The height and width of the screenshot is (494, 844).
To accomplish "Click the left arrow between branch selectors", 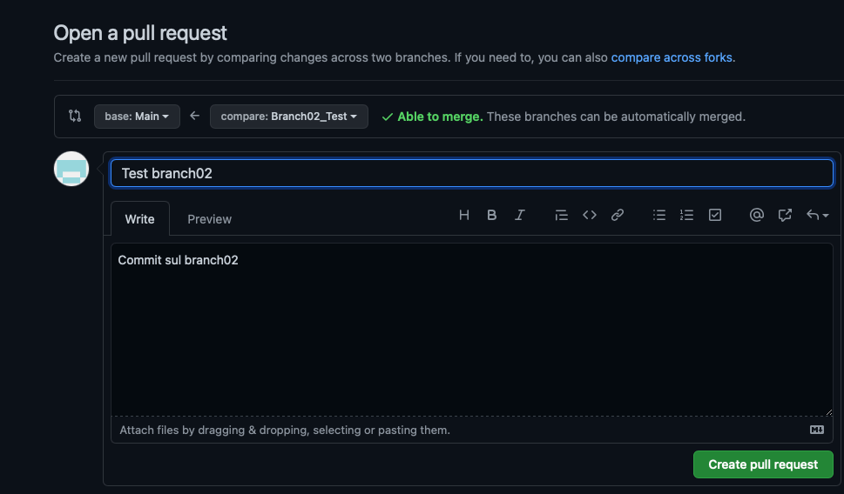I will coord(194,116).
